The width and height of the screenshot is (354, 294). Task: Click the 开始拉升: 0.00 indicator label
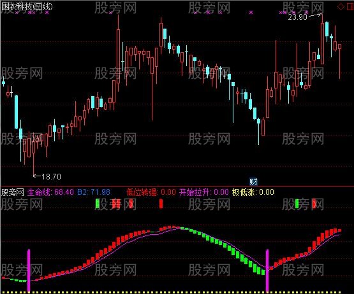(204, 192)
